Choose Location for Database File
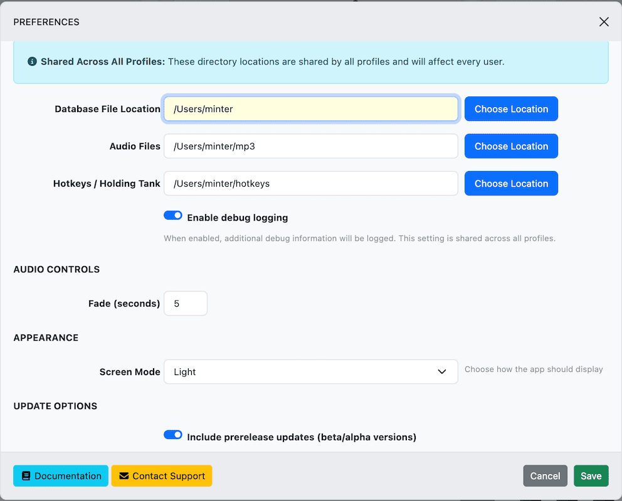The width and height of the screenshot is (622, 501). pyautogui.click(x=511, y=109)
